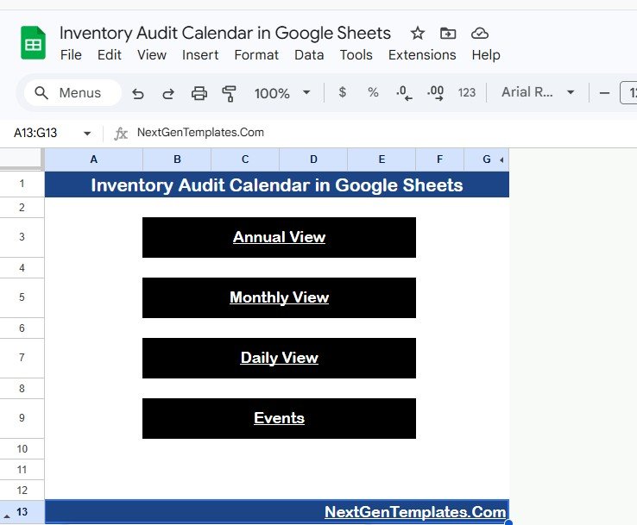This screenshot has height=525, width=637.
Task: Increase decimal places
Action: 435,92
